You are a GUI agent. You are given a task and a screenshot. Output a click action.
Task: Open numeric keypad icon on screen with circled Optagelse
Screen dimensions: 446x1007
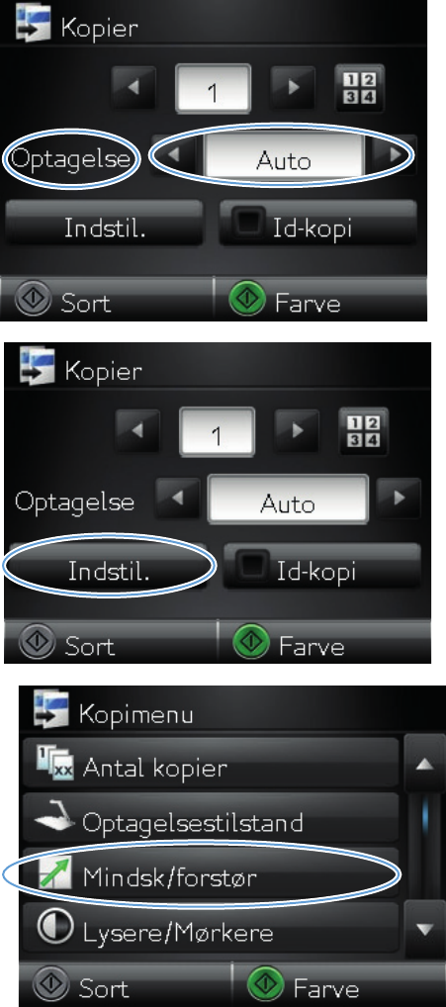click(363, 87)
